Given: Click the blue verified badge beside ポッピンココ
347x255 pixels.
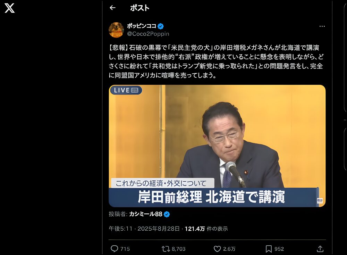Looking at the screenshot, I should [x=161, y=26].
